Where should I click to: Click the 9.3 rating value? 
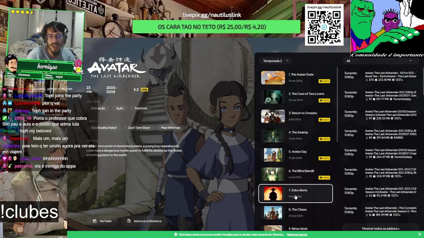136,90
